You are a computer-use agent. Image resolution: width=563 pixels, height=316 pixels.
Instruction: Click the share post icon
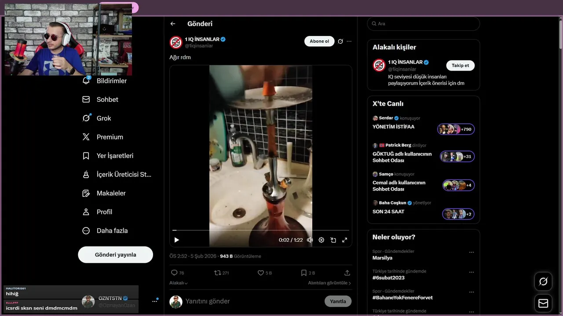347,273
